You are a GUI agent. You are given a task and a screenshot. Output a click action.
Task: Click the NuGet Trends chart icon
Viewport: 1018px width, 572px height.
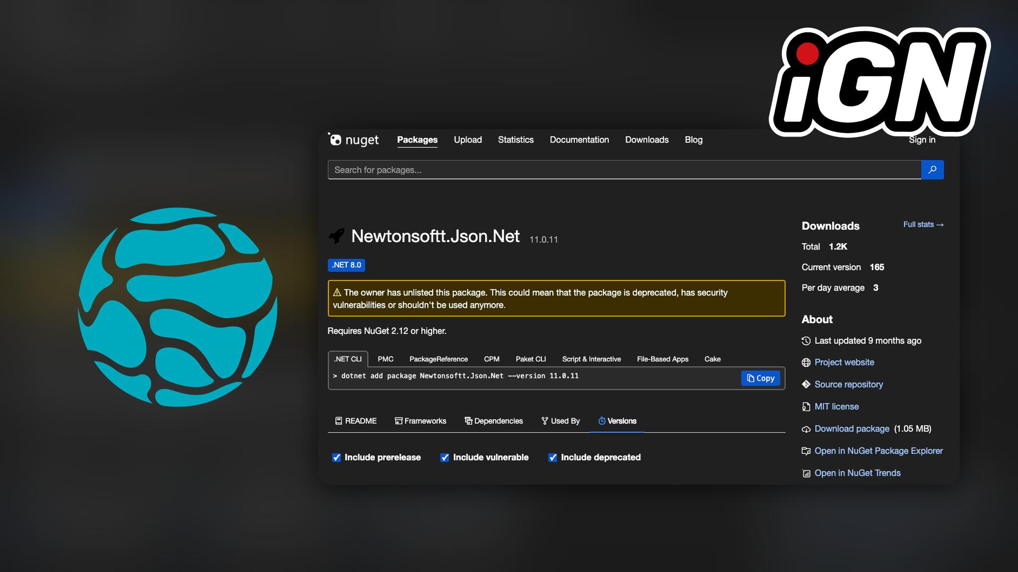pos(806,473)
